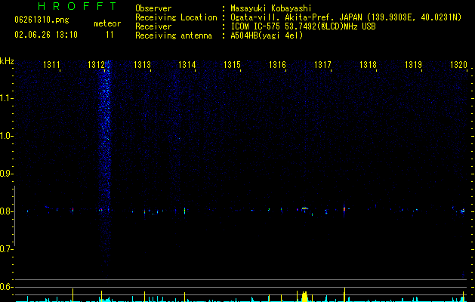Click the 1315 time axis marker
Viewport: 475px width, 302px height.
pos(232,65)
